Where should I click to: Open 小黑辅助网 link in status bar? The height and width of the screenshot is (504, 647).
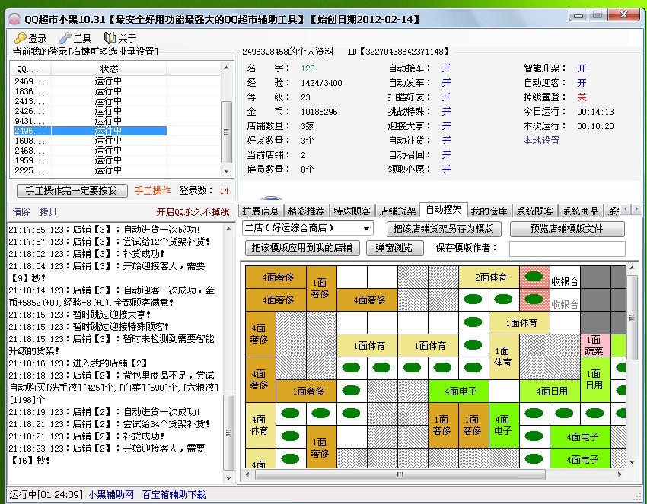point(110,495)
